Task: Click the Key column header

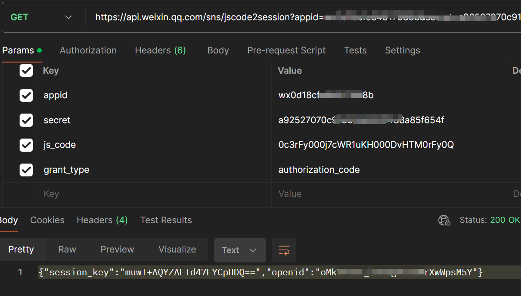Action: pos(51,71)
